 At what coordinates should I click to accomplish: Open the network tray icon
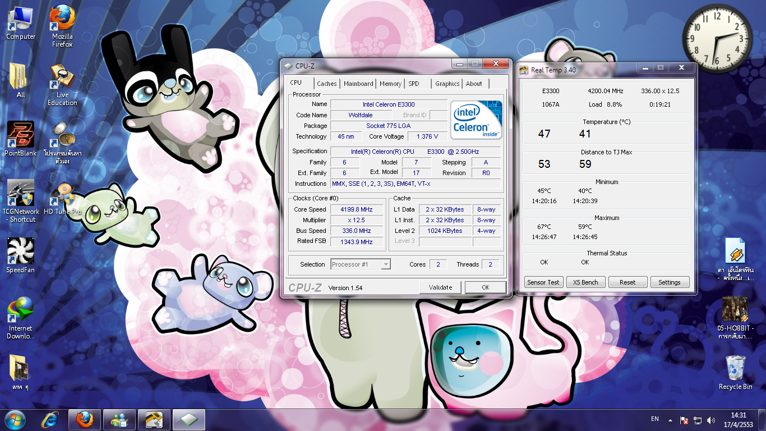tap(698, 420)
